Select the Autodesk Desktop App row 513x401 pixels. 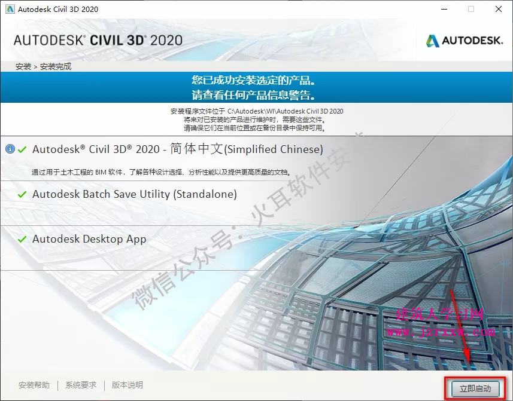(256, 248)
